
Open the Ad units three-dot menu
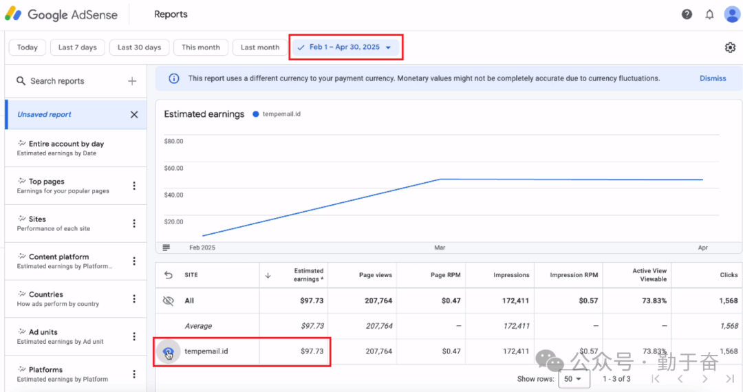[x=134, y=336]
